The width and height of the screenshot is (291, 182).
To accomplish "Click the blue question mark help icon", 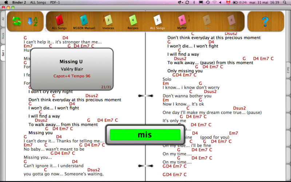I will 265,21.
